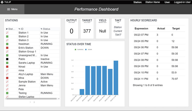Go to stations table page 2

point(34,102)
